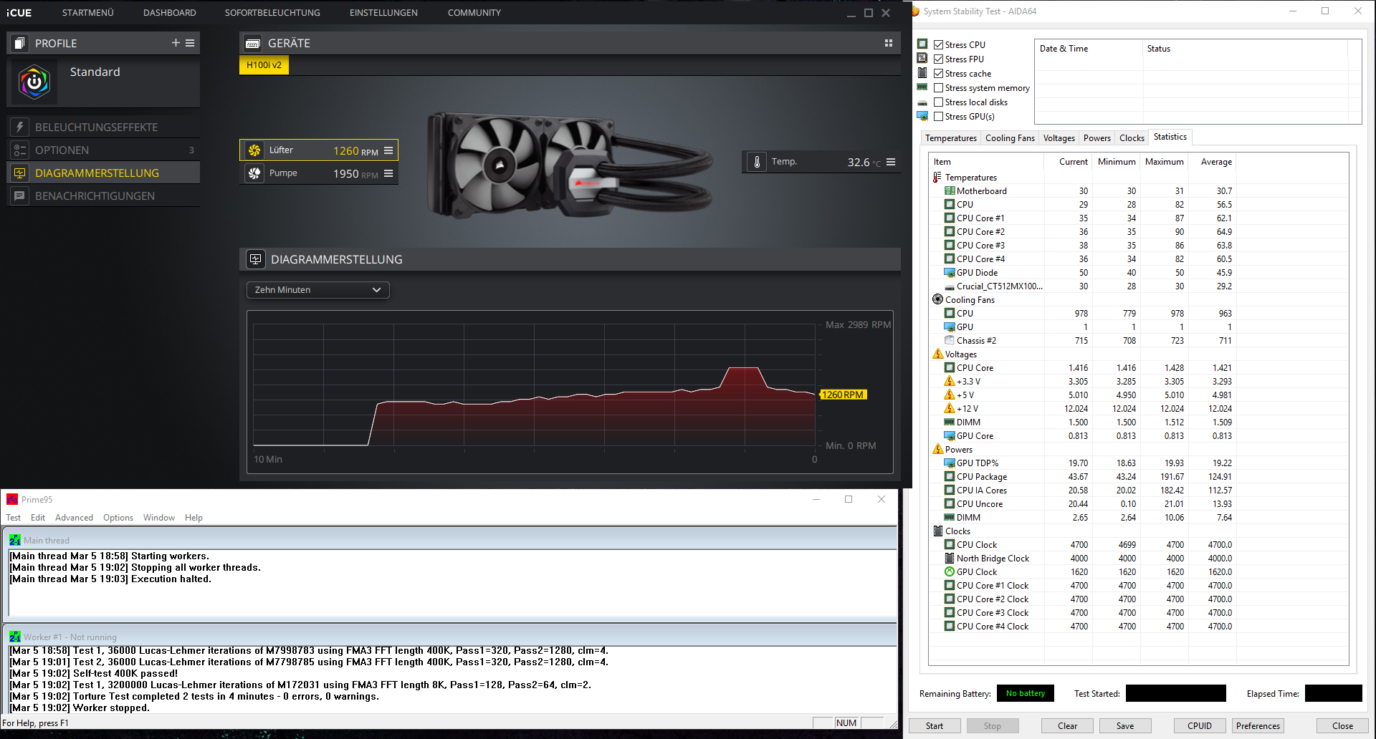Open the Prime95 Edit menu
Screen dimensions: 1376x739
(x=38, y=518)
